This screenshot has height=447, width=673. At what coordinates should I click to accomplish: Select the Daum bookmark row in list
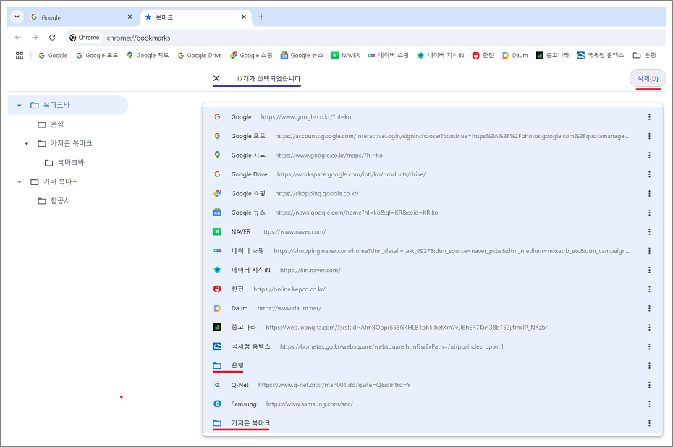(433, 308)
